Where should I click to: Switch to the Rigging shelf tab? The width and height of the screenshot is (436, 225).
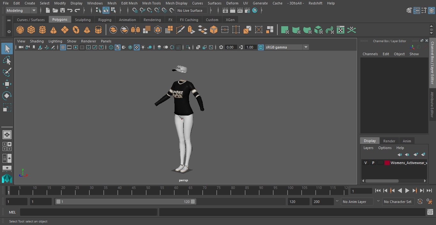[105, 20]
